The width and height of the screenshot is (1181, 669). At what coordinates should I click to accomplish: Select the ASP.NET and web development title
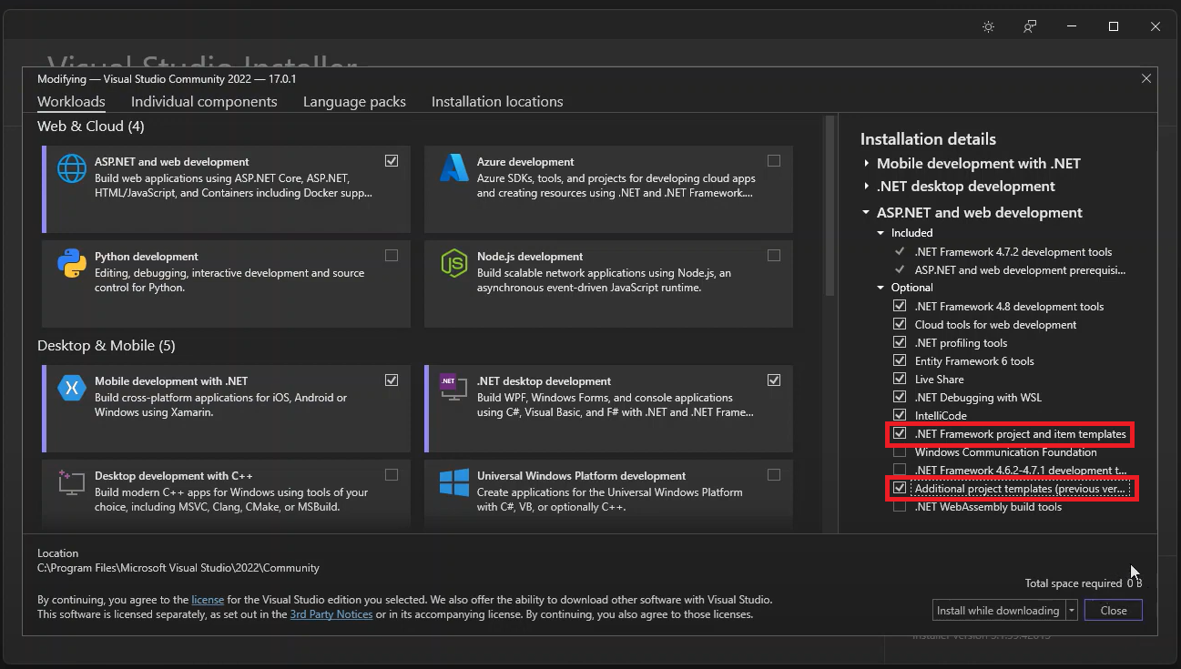pos(172,162)
